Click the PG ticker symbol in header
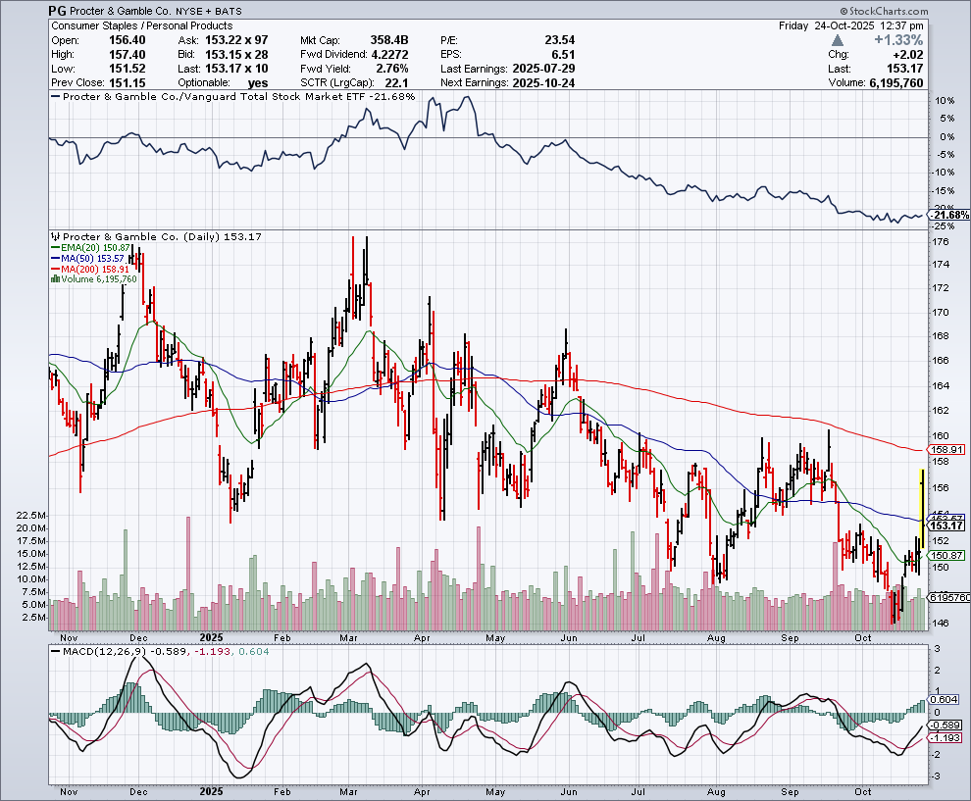This screenshot has width=971, height=801. click(60, 10)
